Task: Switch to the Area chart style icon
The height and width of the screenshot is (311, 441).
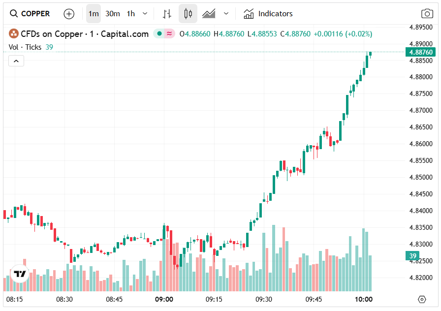Action: tap(209, 14)
